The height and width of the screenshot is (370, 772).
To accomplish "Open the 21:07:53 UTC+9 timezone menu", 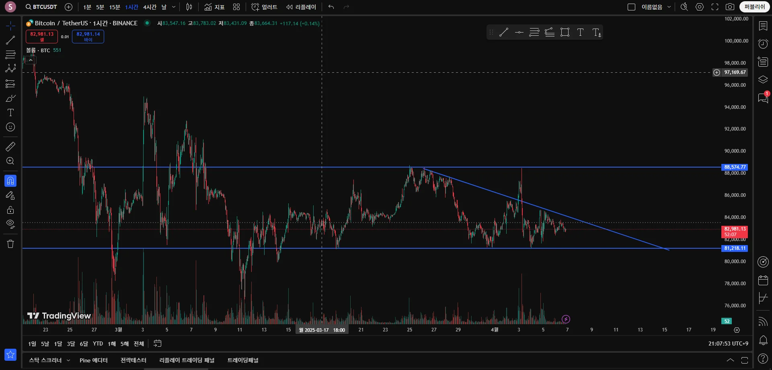I will click(x=728, y=343).
